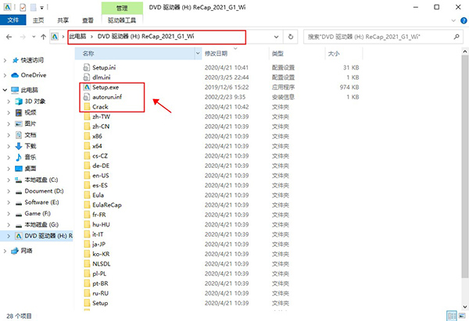The image size is (469, 321).
Task: Expand the Quick access tree node
Action: 5,60
